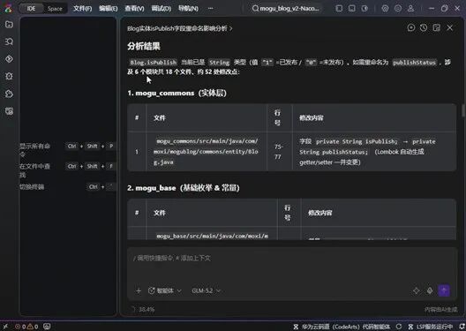Expand more menus with the ellipsis

(x=211, y=9)
